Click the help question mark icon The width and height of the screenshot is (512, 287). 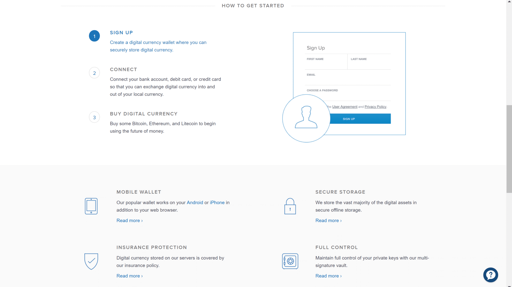pos(490,274)
